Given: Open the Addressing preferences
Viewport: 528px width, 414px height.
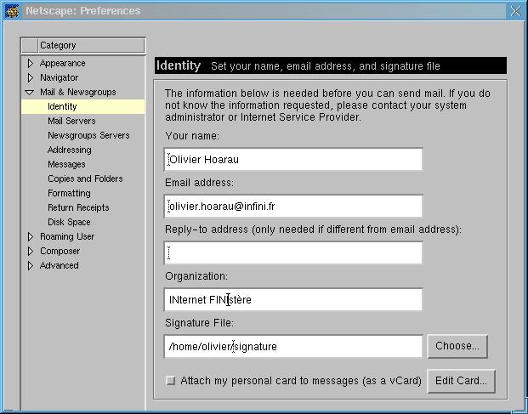Looking at the screenshot, I should (x=70, y=150).
